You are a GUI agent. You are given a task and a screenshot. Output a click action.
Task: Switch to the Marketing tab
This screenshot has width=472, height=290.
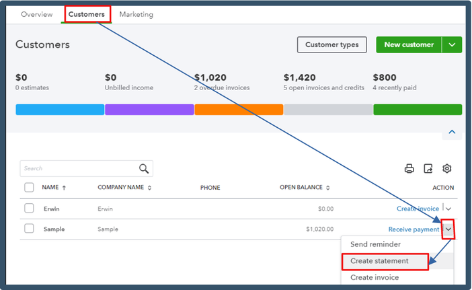[136, 14]
